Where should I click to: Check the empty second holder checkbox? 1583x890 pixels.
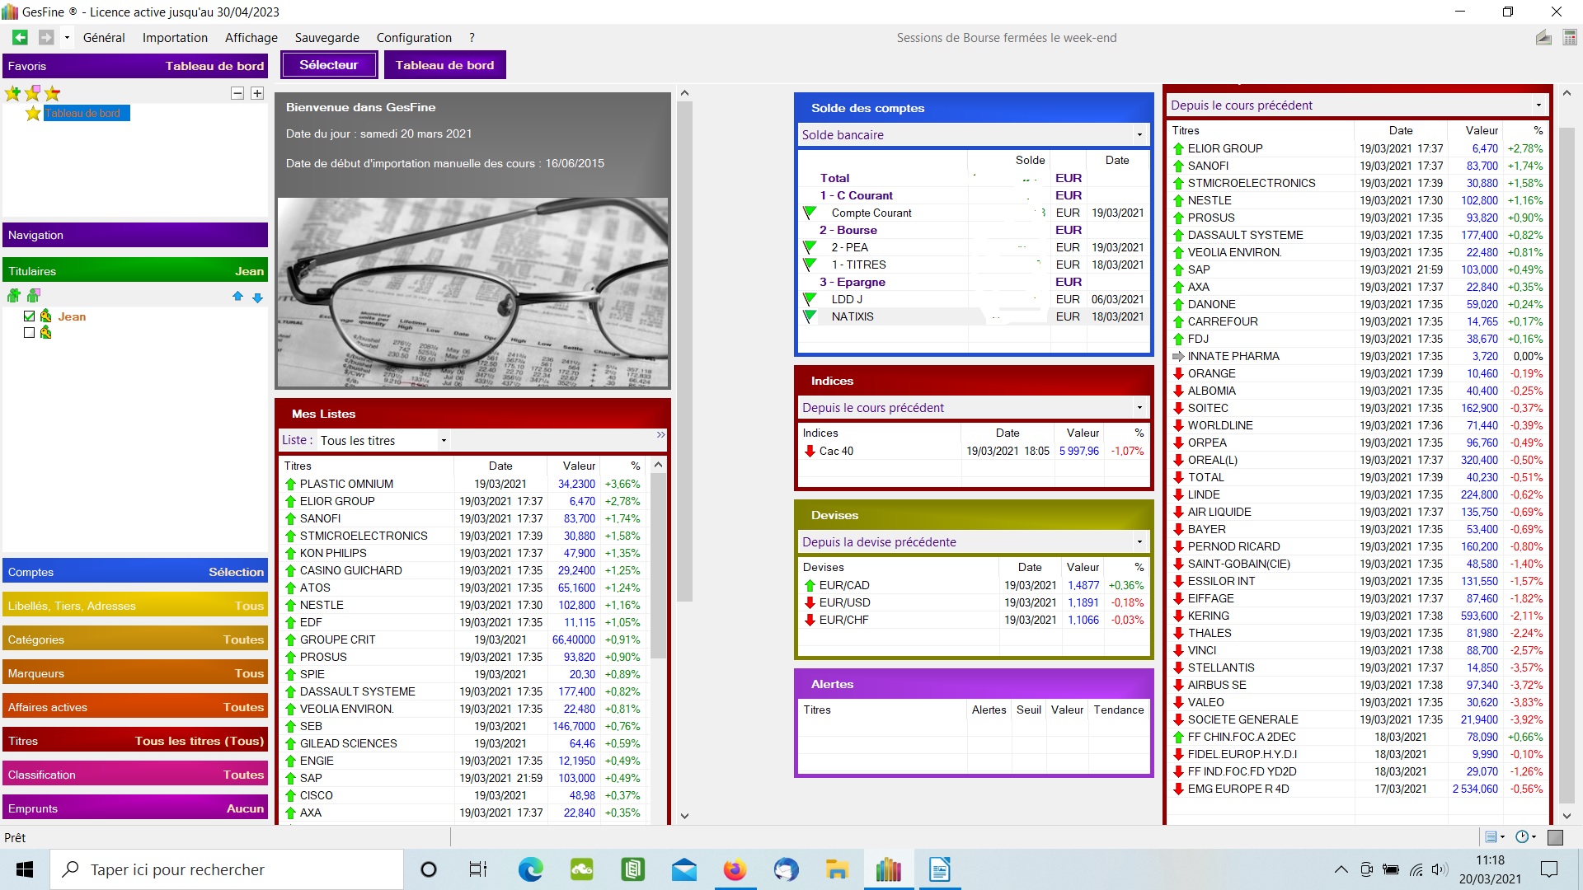pos(30,333)
